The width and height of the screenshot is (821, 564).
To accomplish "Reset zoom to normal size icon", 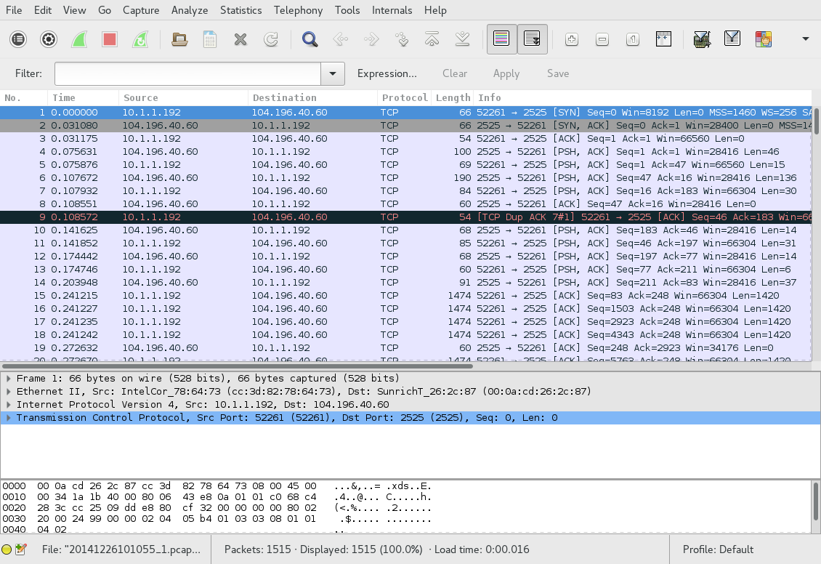I will point(633,39).
